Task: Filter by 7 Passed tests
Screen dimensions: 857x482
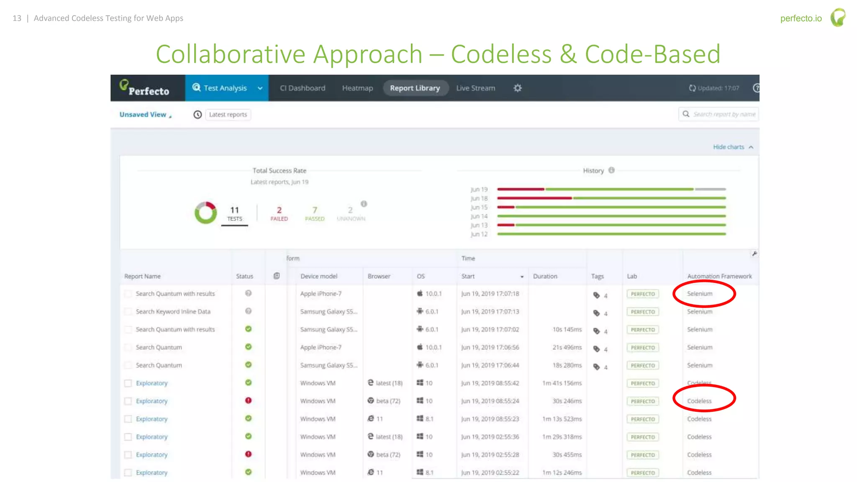Action: tap(315, 213)
